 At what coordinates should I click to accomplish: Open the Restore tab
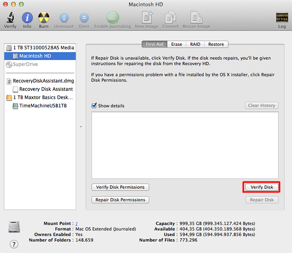click(x=216, y=45)
